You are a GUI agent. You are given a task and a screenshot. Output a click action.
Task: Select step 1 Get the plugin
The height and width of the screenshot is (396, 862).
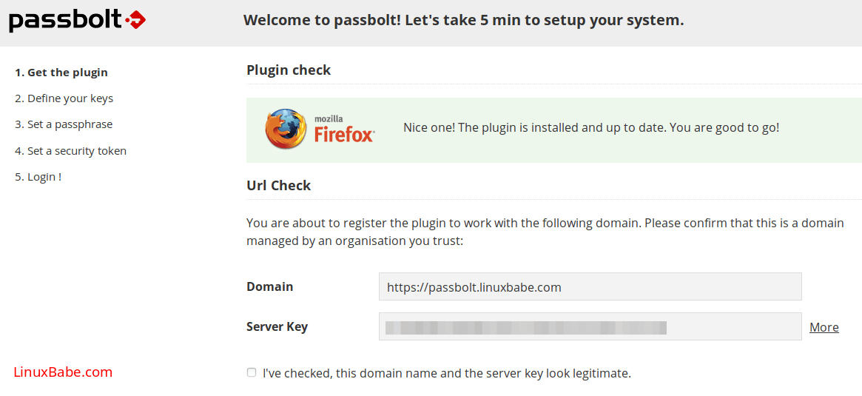[61, 73]
